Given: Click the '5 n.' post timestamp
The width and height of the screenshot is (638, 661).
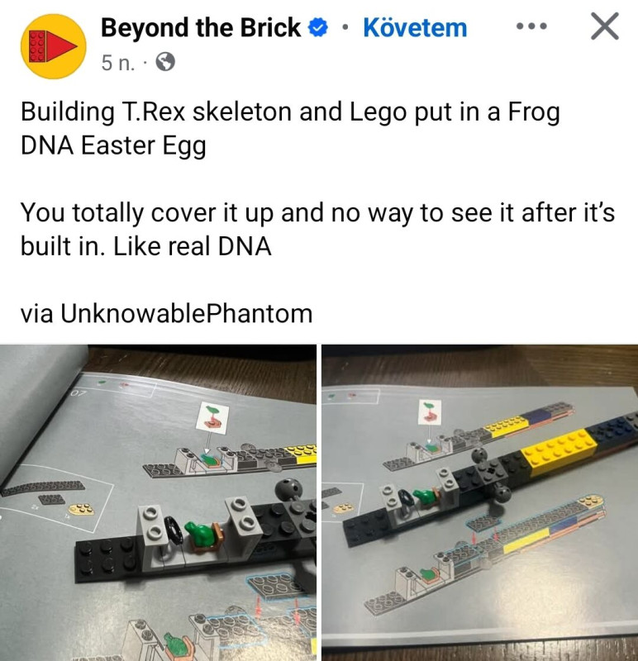Looking at the screenshot, I should pos(118,63).
